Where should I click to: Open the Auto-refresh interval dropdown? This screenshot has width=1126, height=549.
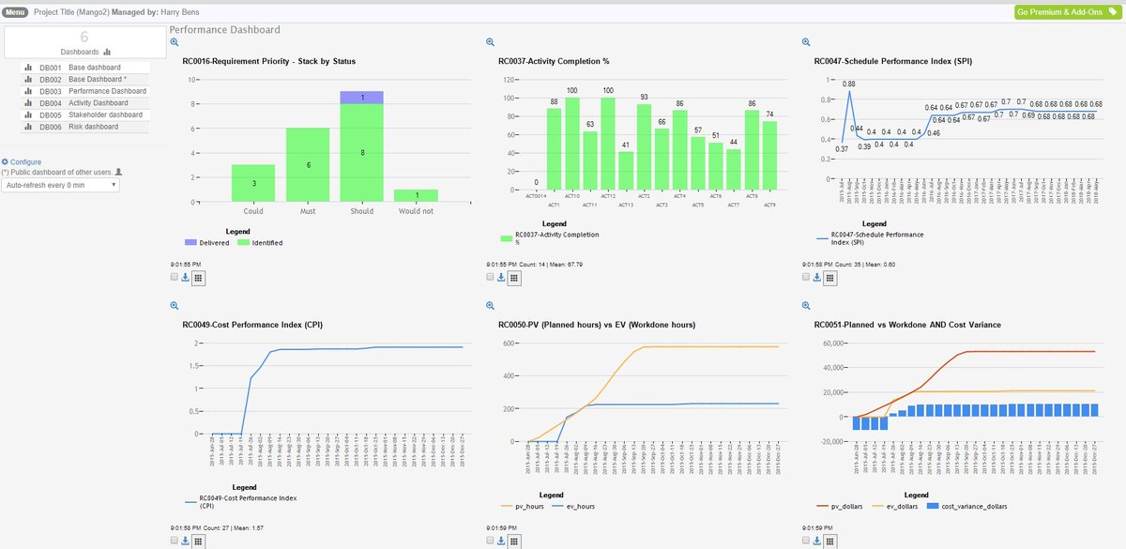[x=61, y=186]
